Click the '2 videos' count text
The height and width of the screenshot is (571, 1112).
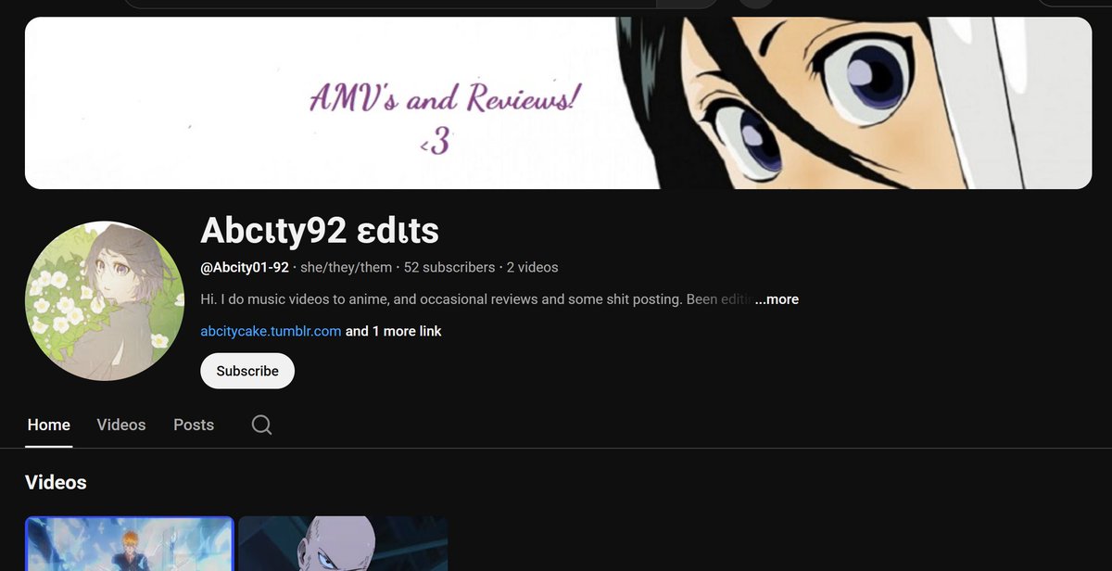click(533, 267)
